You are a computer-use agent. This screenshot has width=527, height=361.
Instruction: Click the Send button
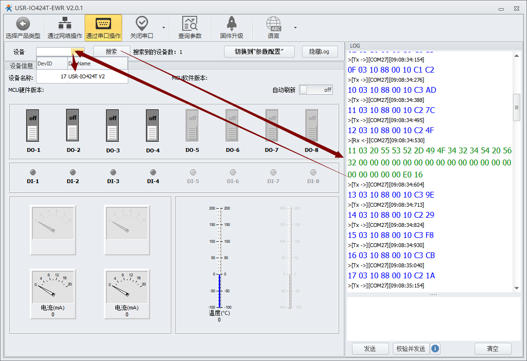370,349
